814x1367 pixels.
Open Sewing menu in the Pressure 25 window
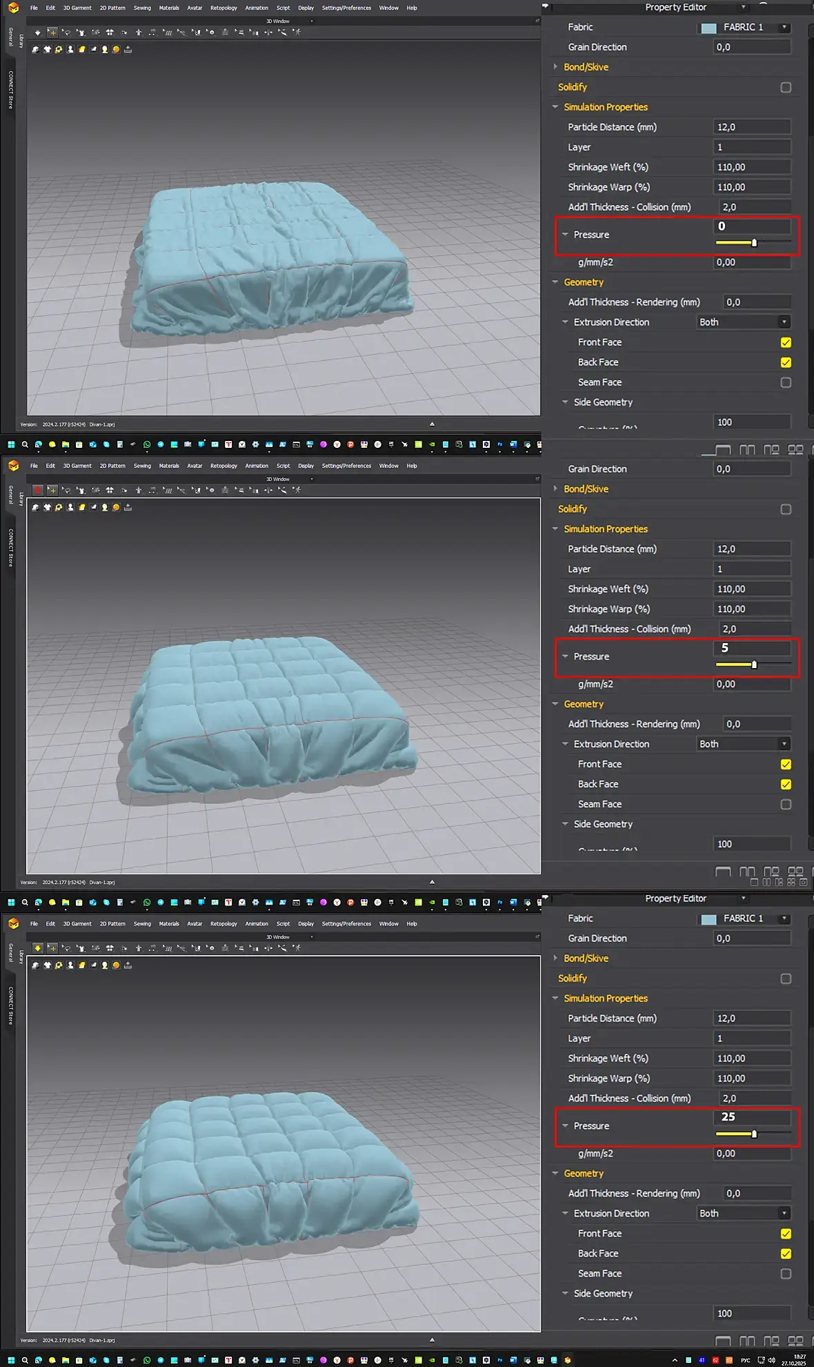coord(142,923)
